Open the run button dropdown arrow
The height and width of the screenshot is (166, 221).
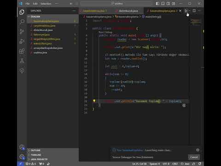coord(190,11)
